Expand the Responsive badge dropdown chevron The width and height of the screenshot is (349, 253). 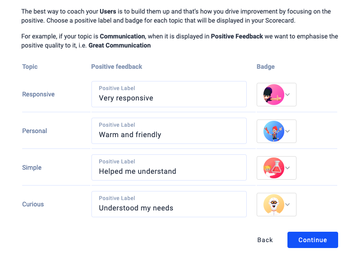287,95
